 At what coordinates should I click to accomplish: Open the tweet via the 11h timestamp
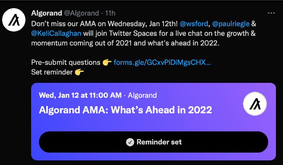110,13
